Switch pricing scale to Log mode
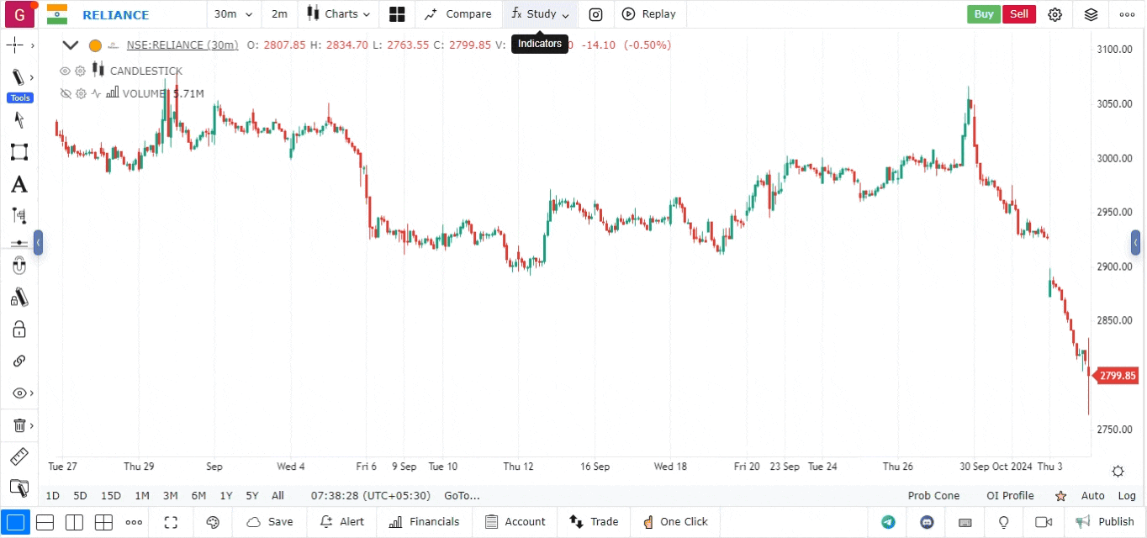This screenshot has height=538, width=1147. 1127,496
